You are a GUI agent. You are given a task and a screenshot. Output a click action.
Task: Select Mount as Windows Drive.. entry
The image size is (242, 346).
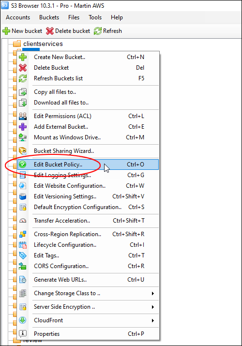click(x=88, y=137)
